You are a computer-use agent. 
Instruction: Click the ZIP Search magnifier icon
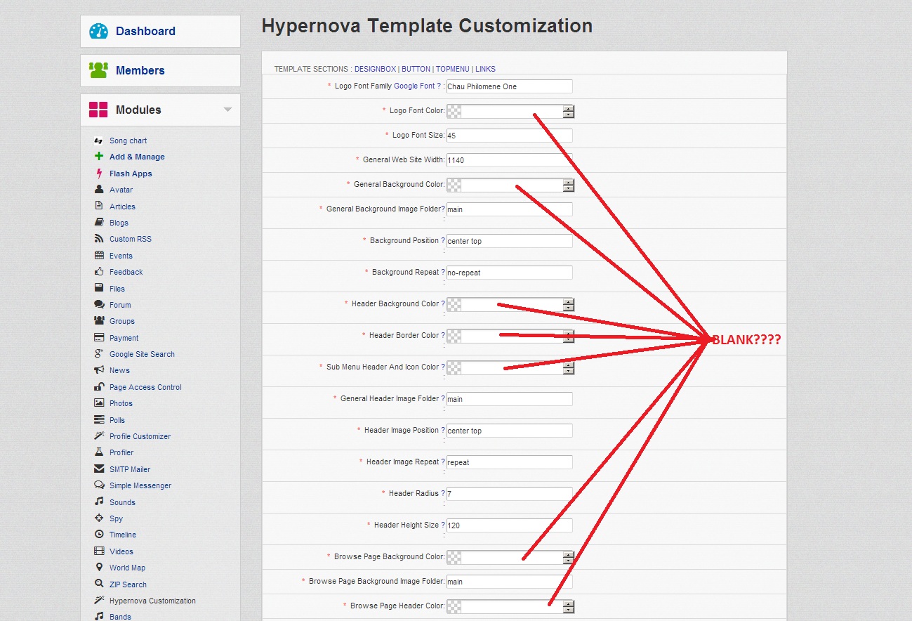(x=99, y=584)
